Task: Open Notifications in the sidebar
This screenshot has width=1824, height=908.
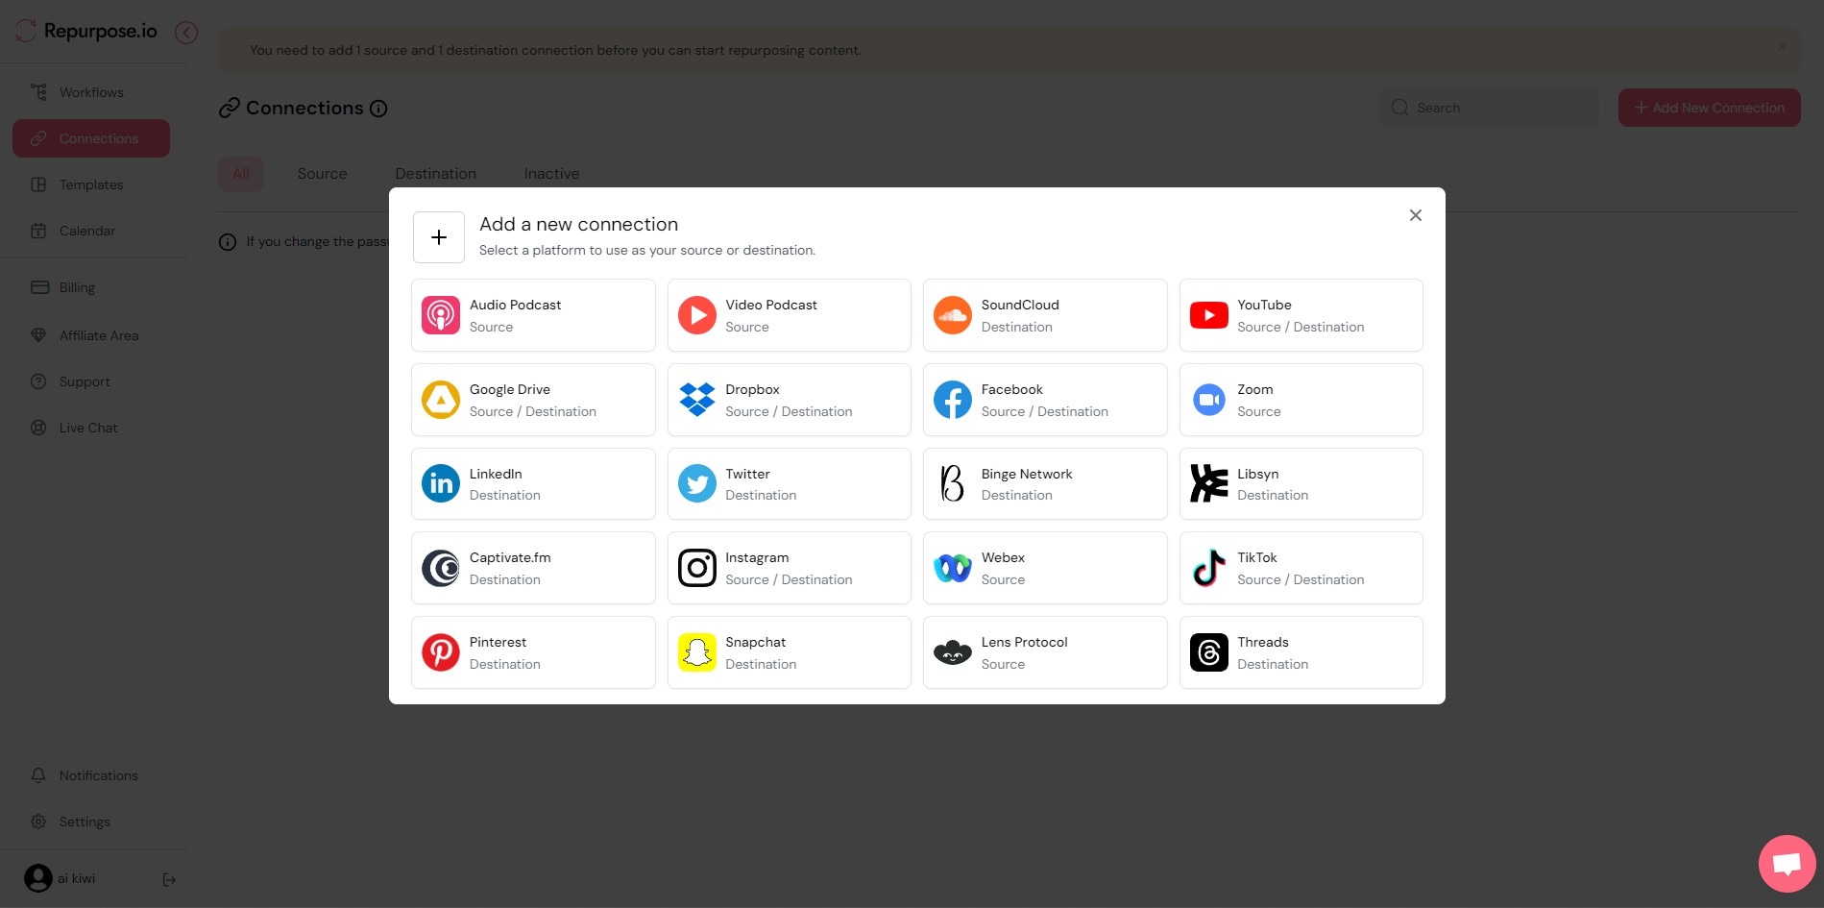Action: 91,775
